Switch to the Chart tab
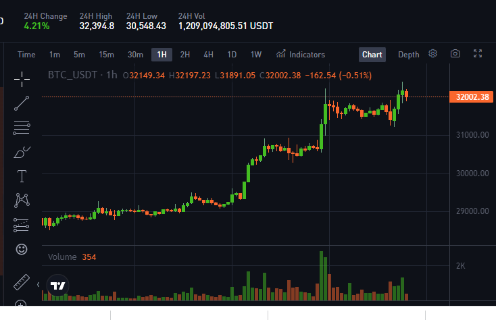This screenshot has height=320, width=496. [x=372, y=55]
